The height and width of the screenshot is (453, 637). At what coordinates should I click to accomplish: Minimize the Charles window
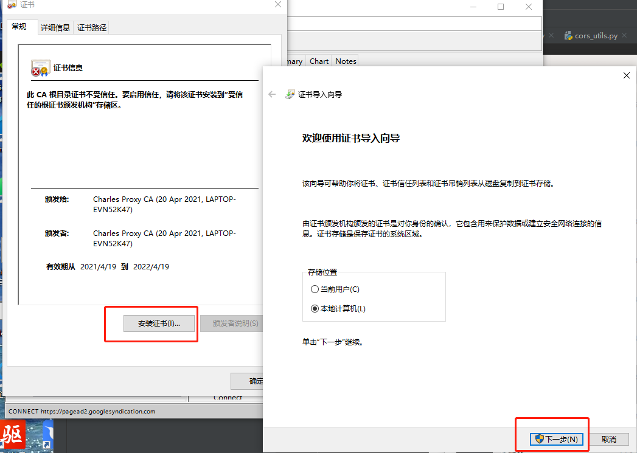coord(473,7)
